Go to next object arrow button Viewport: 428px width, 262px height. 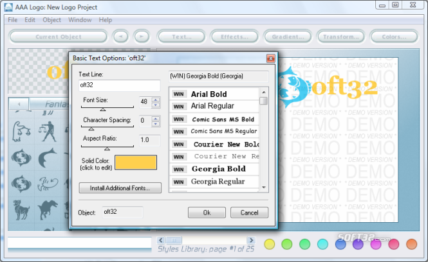point(142,37)
